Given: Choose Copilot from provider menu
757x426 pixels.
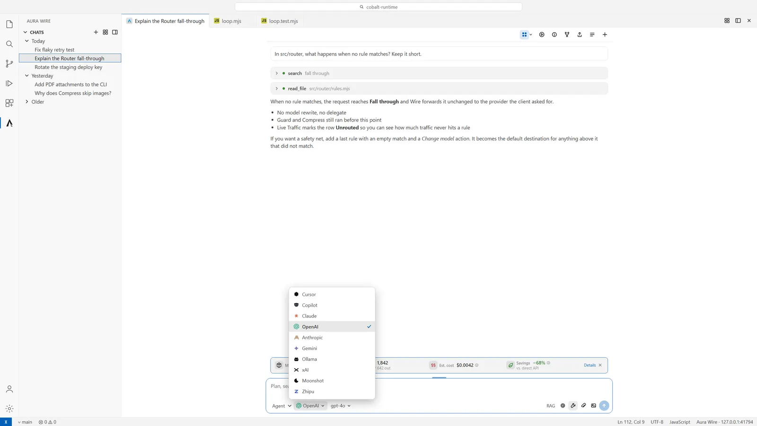Looking at the screenshot, I should click(332, 305).
